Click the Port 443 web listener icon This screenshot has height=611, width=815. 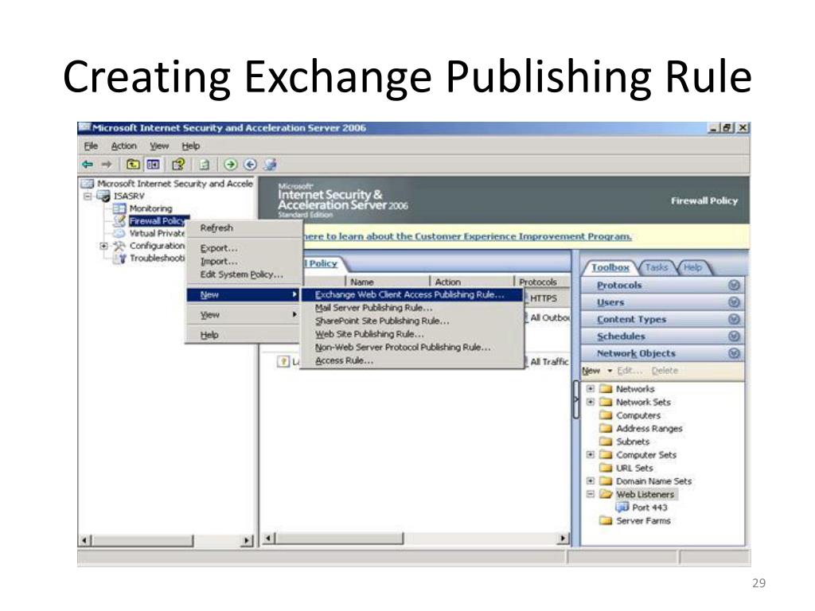pyautogui.click(x=622, y=507)
